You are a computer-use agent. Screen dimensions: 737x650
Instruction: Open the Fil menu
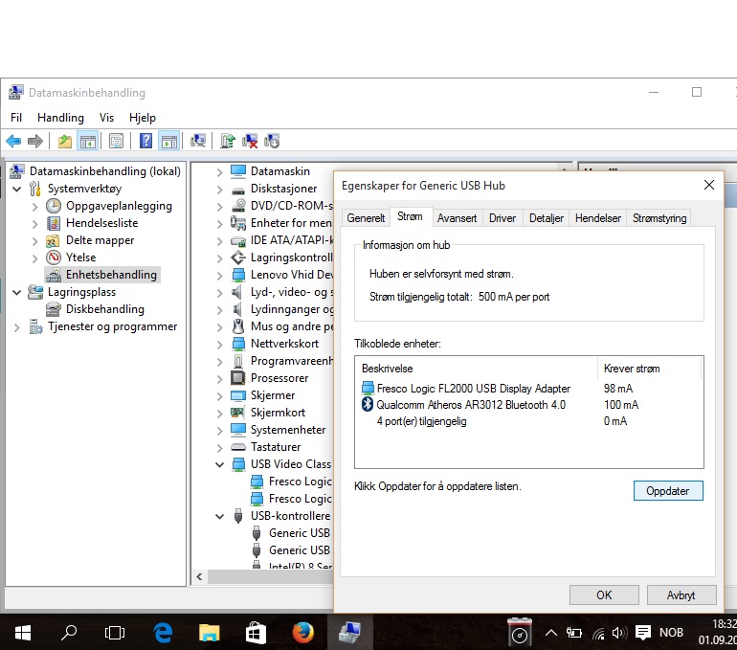click(x=16, y=118)
